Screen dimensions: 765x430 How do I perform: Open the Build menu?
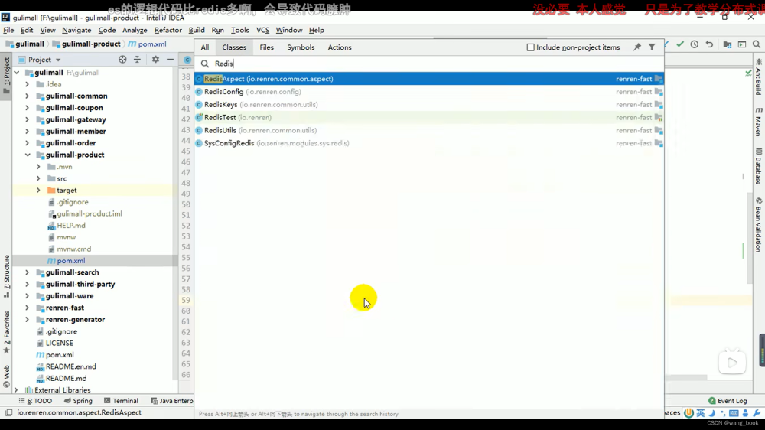[197, 31]
